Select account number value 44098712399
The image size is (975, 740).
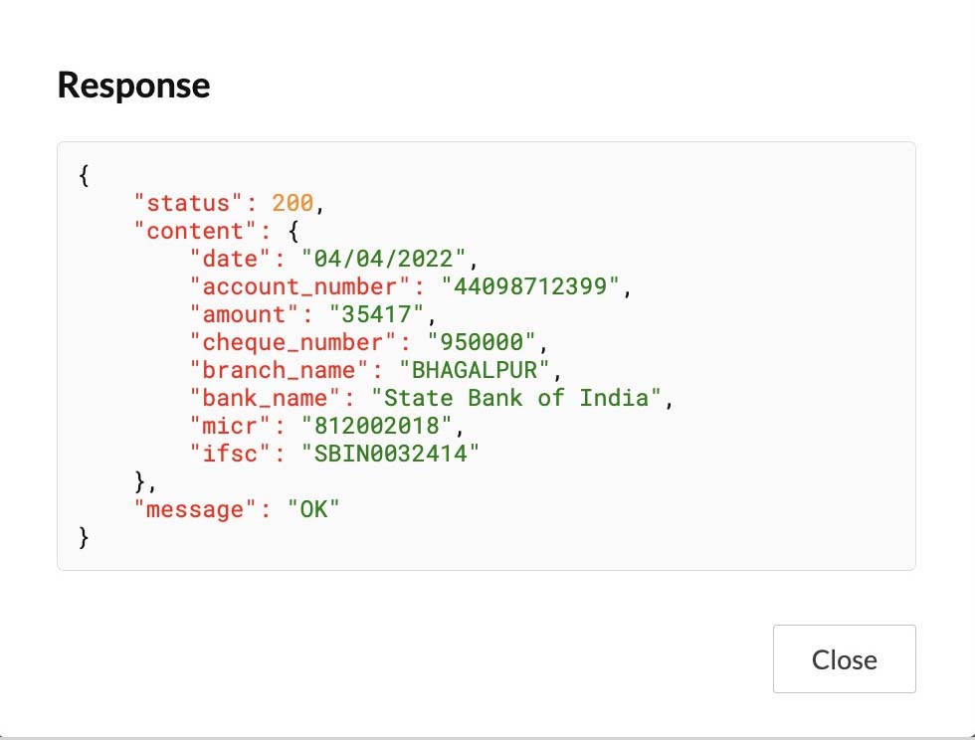(x=536, y=287)
